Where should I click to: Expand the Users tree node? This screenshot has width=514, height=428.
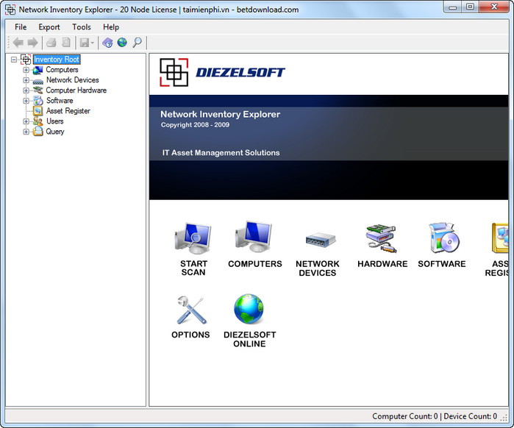pyautogui.click(x=26, y=121)
